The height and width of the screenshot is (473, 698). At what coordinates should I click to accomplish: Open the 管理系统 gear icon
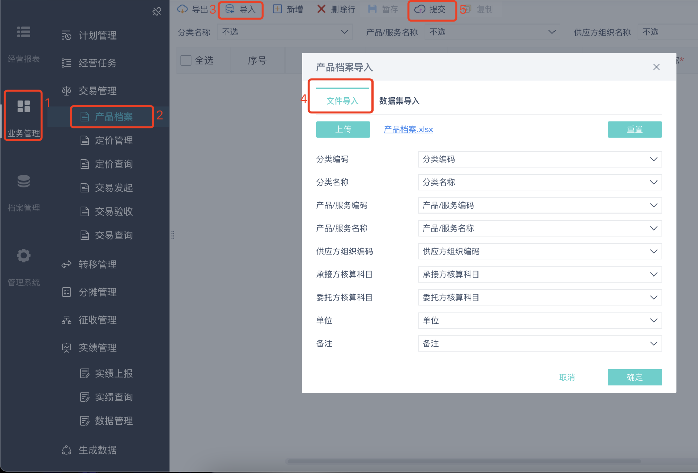[24, 255]
